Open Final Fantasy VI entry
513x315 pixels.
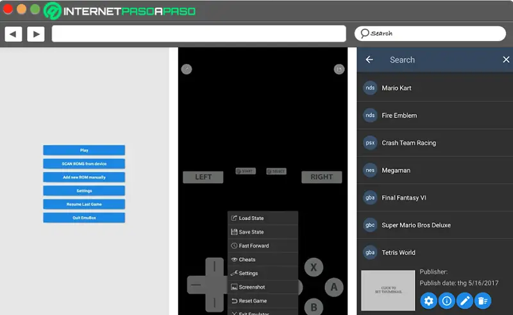[435, 198]
